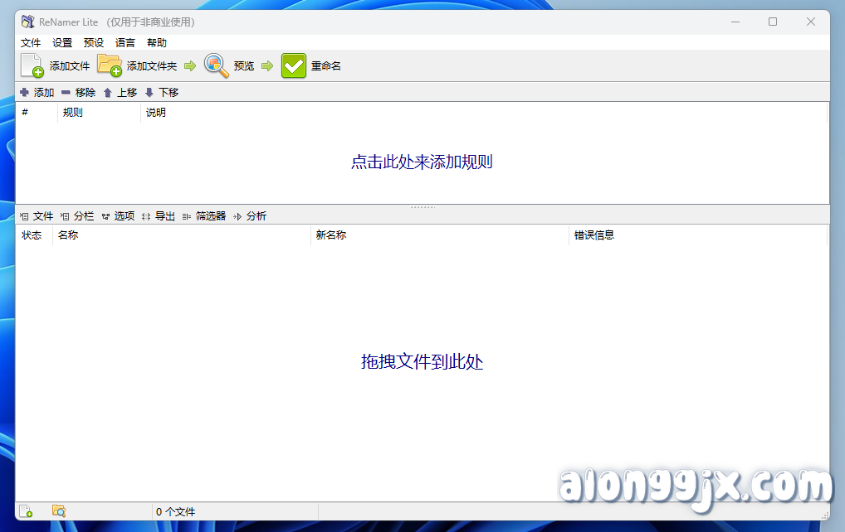Click the 下移 move-down arrow icon
Image resolution: width=845 pixels, height=532 pixels.
[x=149, y=92]
